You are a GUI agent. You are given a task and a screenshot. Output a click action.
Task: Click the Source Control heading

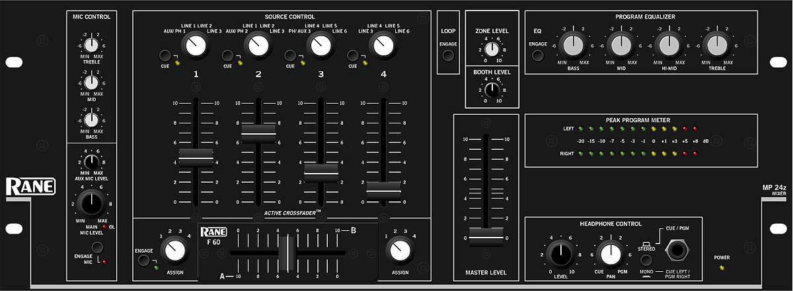click(289, 16)
